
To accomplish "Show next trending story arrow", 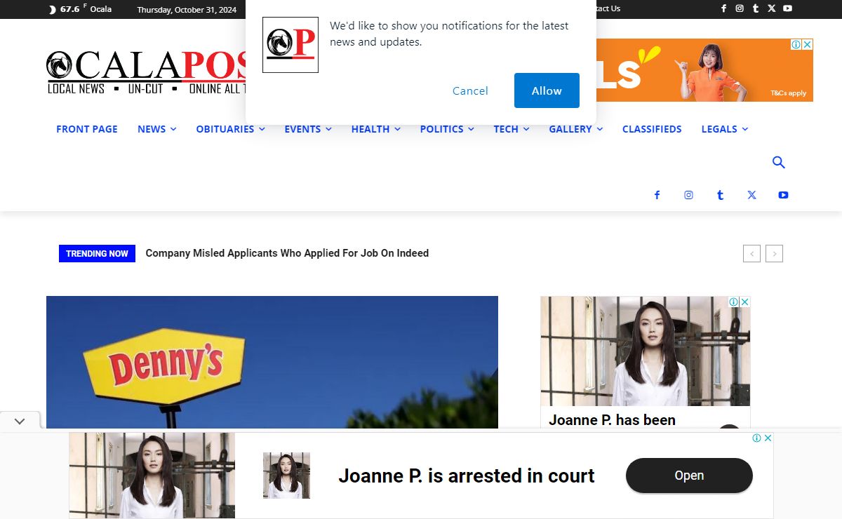I will (774, 254).
